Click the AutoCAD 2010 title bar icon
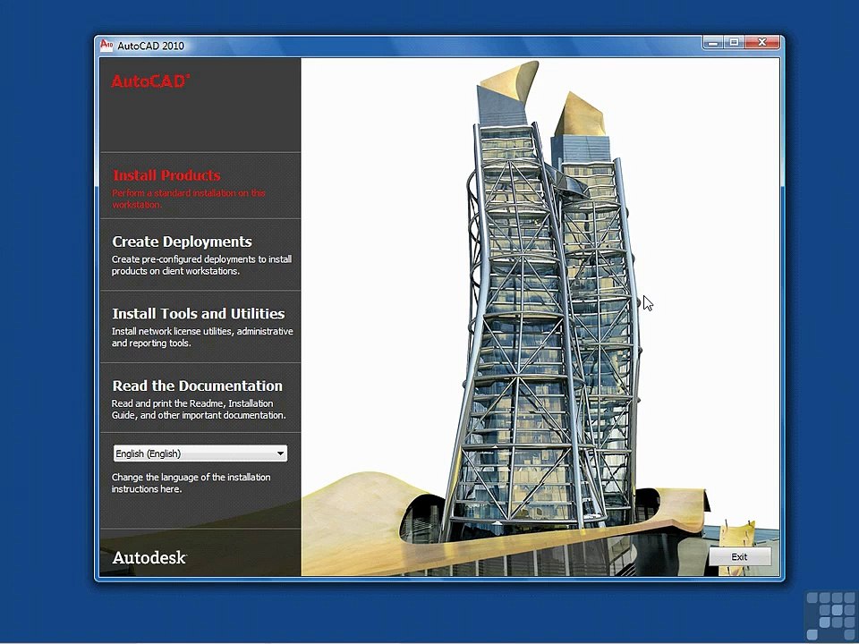 (x=106, y=45)
